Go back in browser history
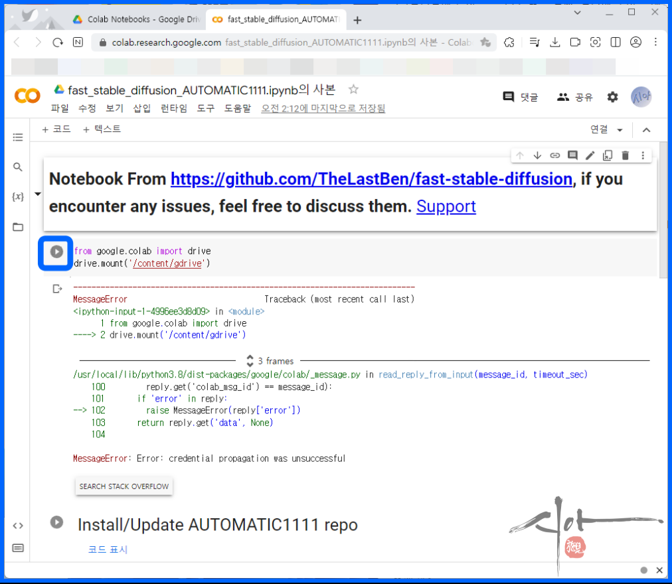 pos(17,42)
